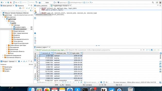This screenshot has height=91, width=162.
Task: Click the Project panel settings gear
Action: [19, 61]
